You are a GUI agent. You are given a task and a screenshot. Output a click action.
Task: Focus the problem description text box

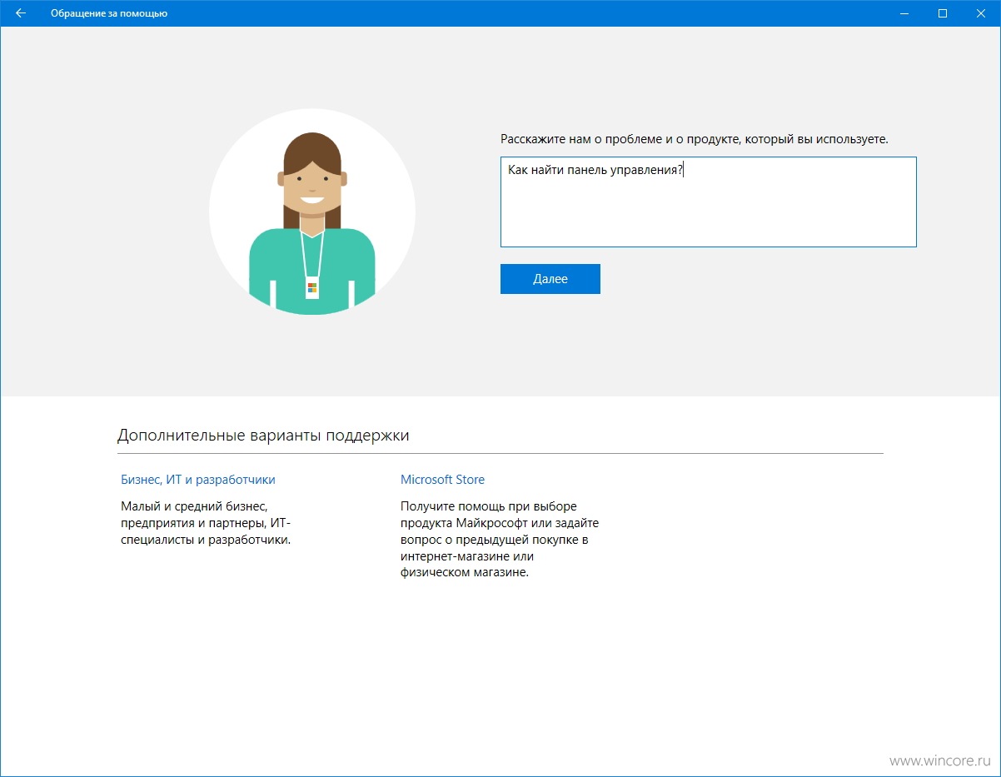coord(708,202)
